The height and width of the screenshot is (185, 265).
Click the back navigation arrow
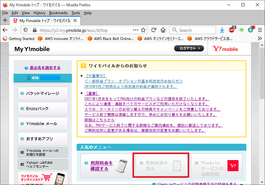click(5, 30)
